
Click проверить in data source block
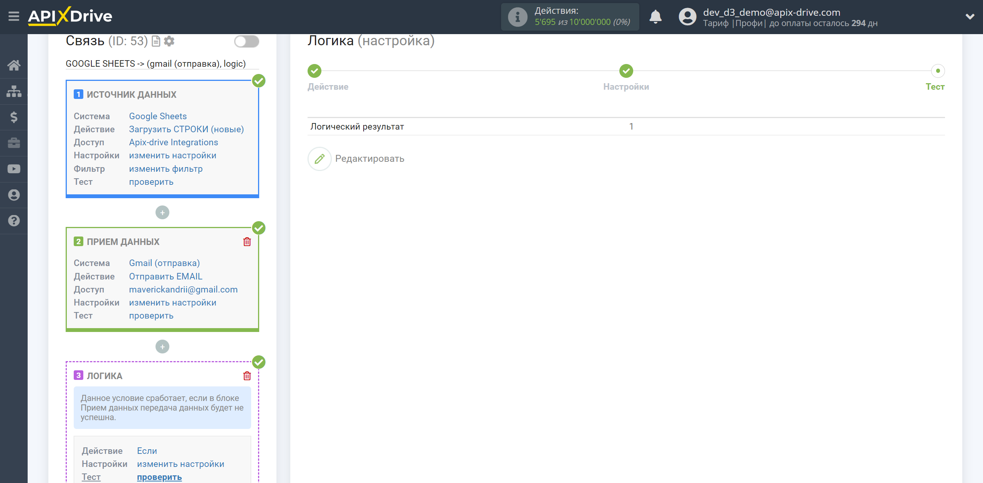[x=151, y=182]
